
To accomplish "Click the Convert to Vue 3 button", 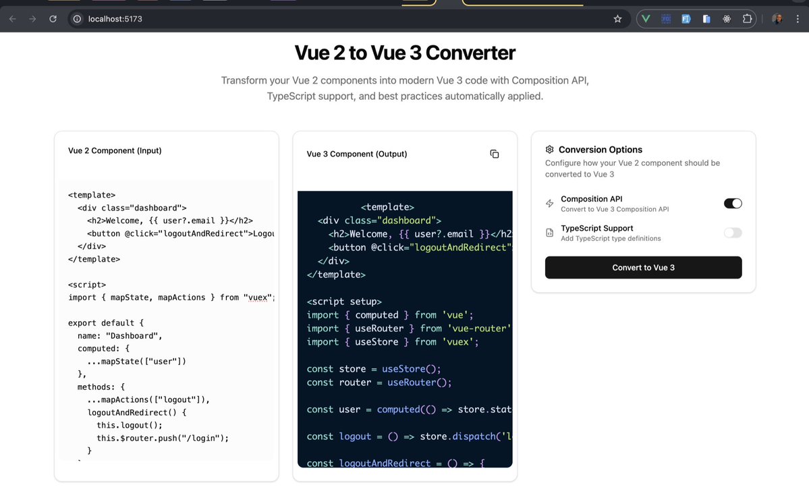I will click(x=644, y=268).
